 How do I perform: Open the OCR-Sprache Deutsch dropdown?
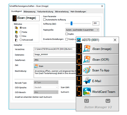tap(46, 87)
